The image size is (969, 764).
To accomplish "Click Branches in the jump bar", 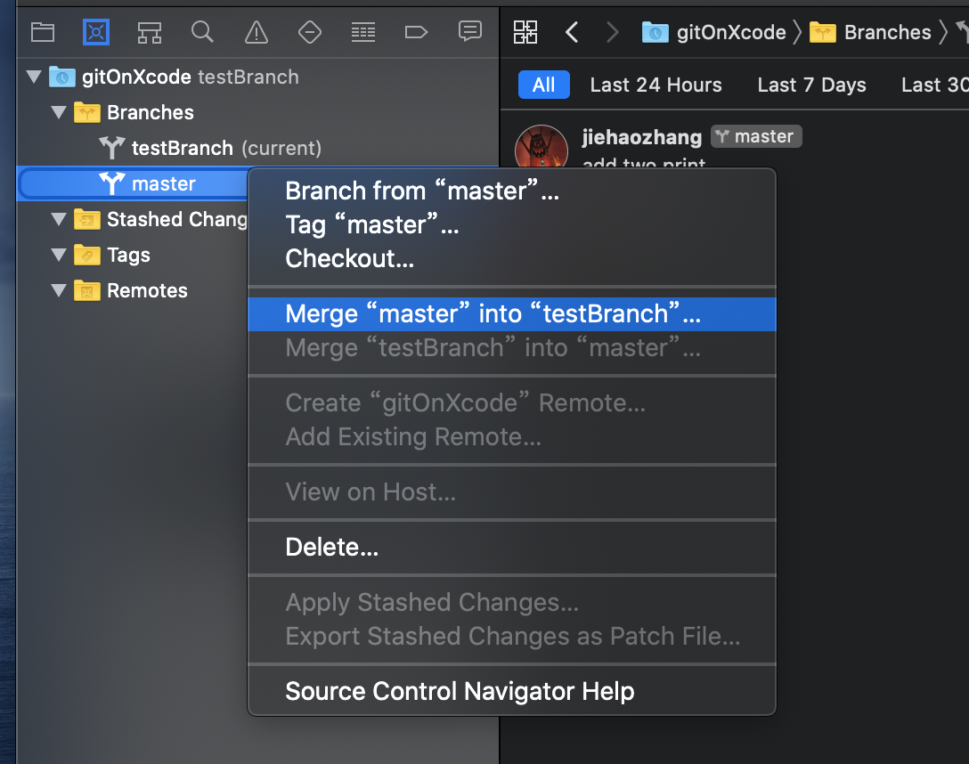I will tap(870, 32).
